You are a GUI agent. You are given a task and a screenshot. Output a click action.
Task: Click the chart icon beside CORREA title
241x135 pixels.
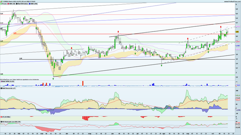pos(1,1)
